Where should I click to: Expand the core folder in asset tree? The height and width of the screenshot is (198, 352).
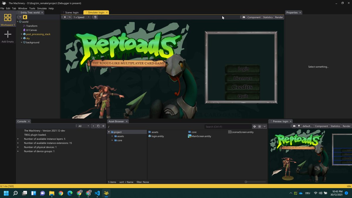[x=112, y=140]
